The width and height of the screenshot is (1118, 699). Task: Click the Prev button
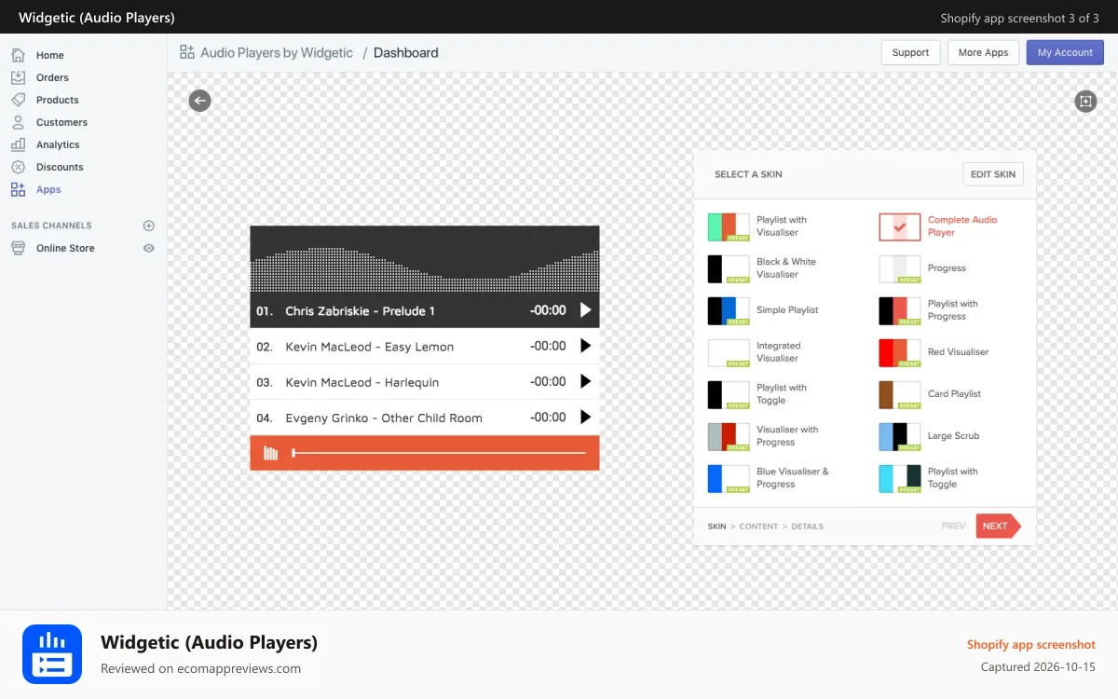953,526
